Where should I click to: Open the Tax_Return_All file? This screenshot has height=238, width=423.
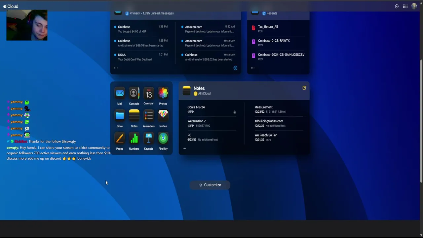point(278,29)
